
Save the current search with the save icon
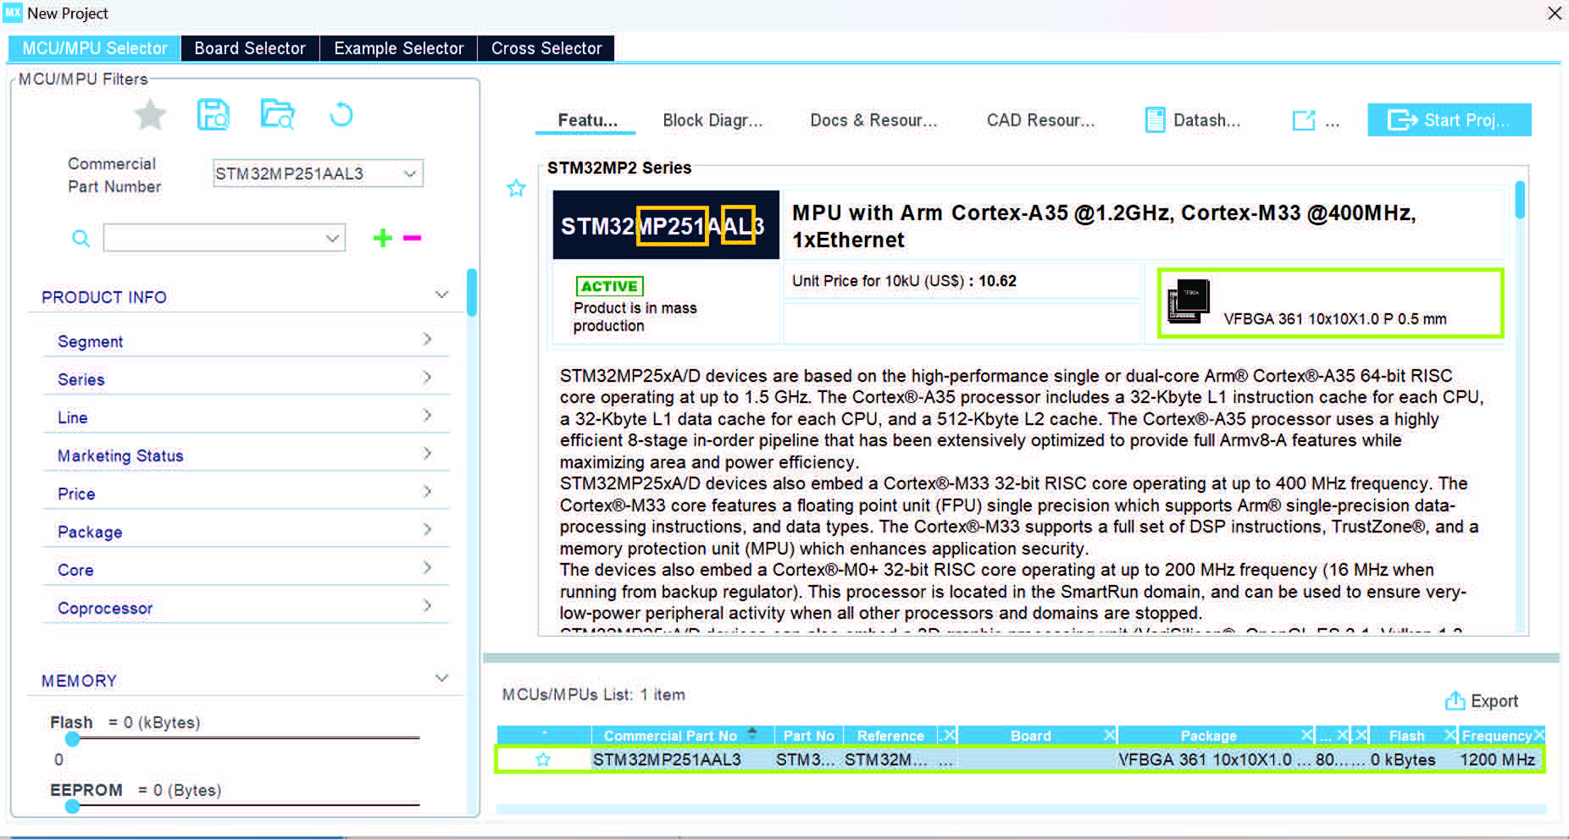(213, 114)
